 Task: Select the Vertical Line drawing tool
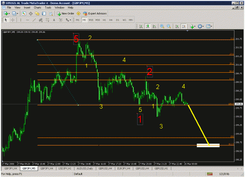21,20
